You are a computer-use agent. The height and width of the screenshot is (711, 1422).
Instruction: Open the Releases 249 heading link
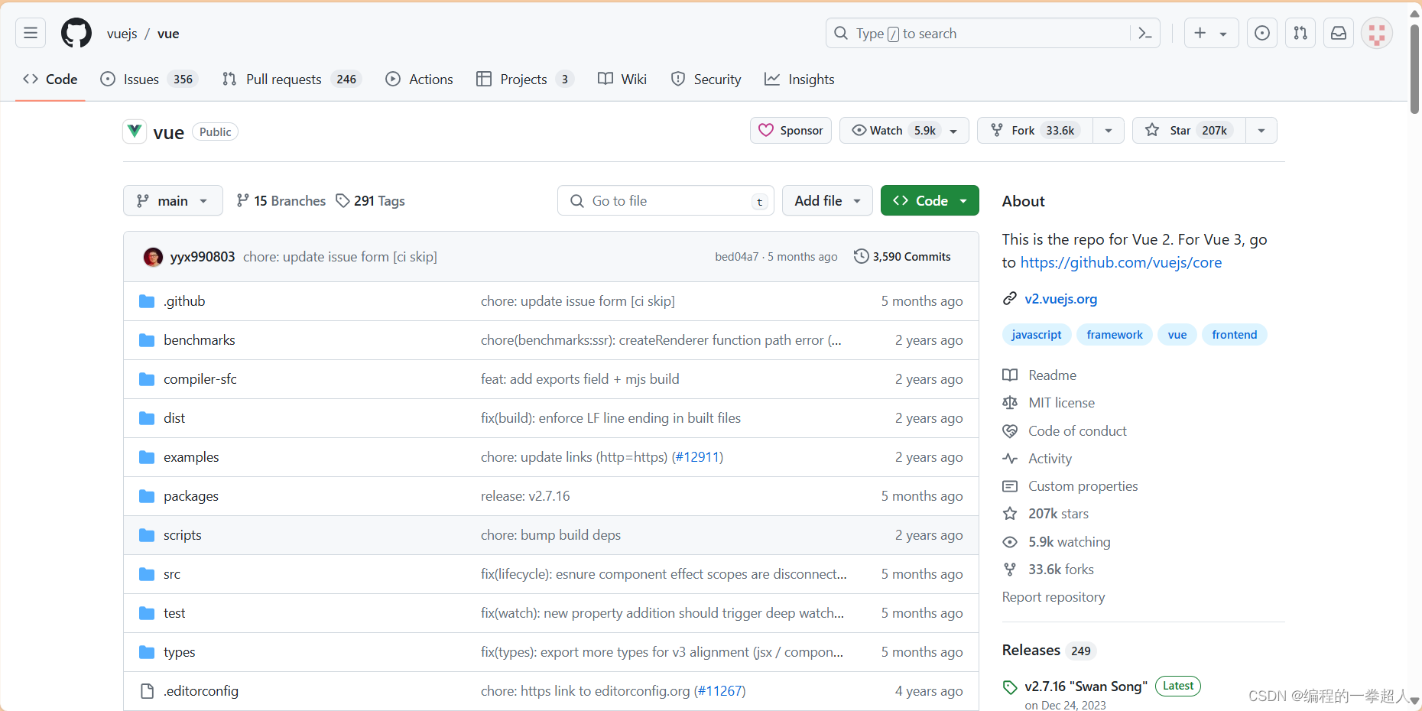(1049, 651)
